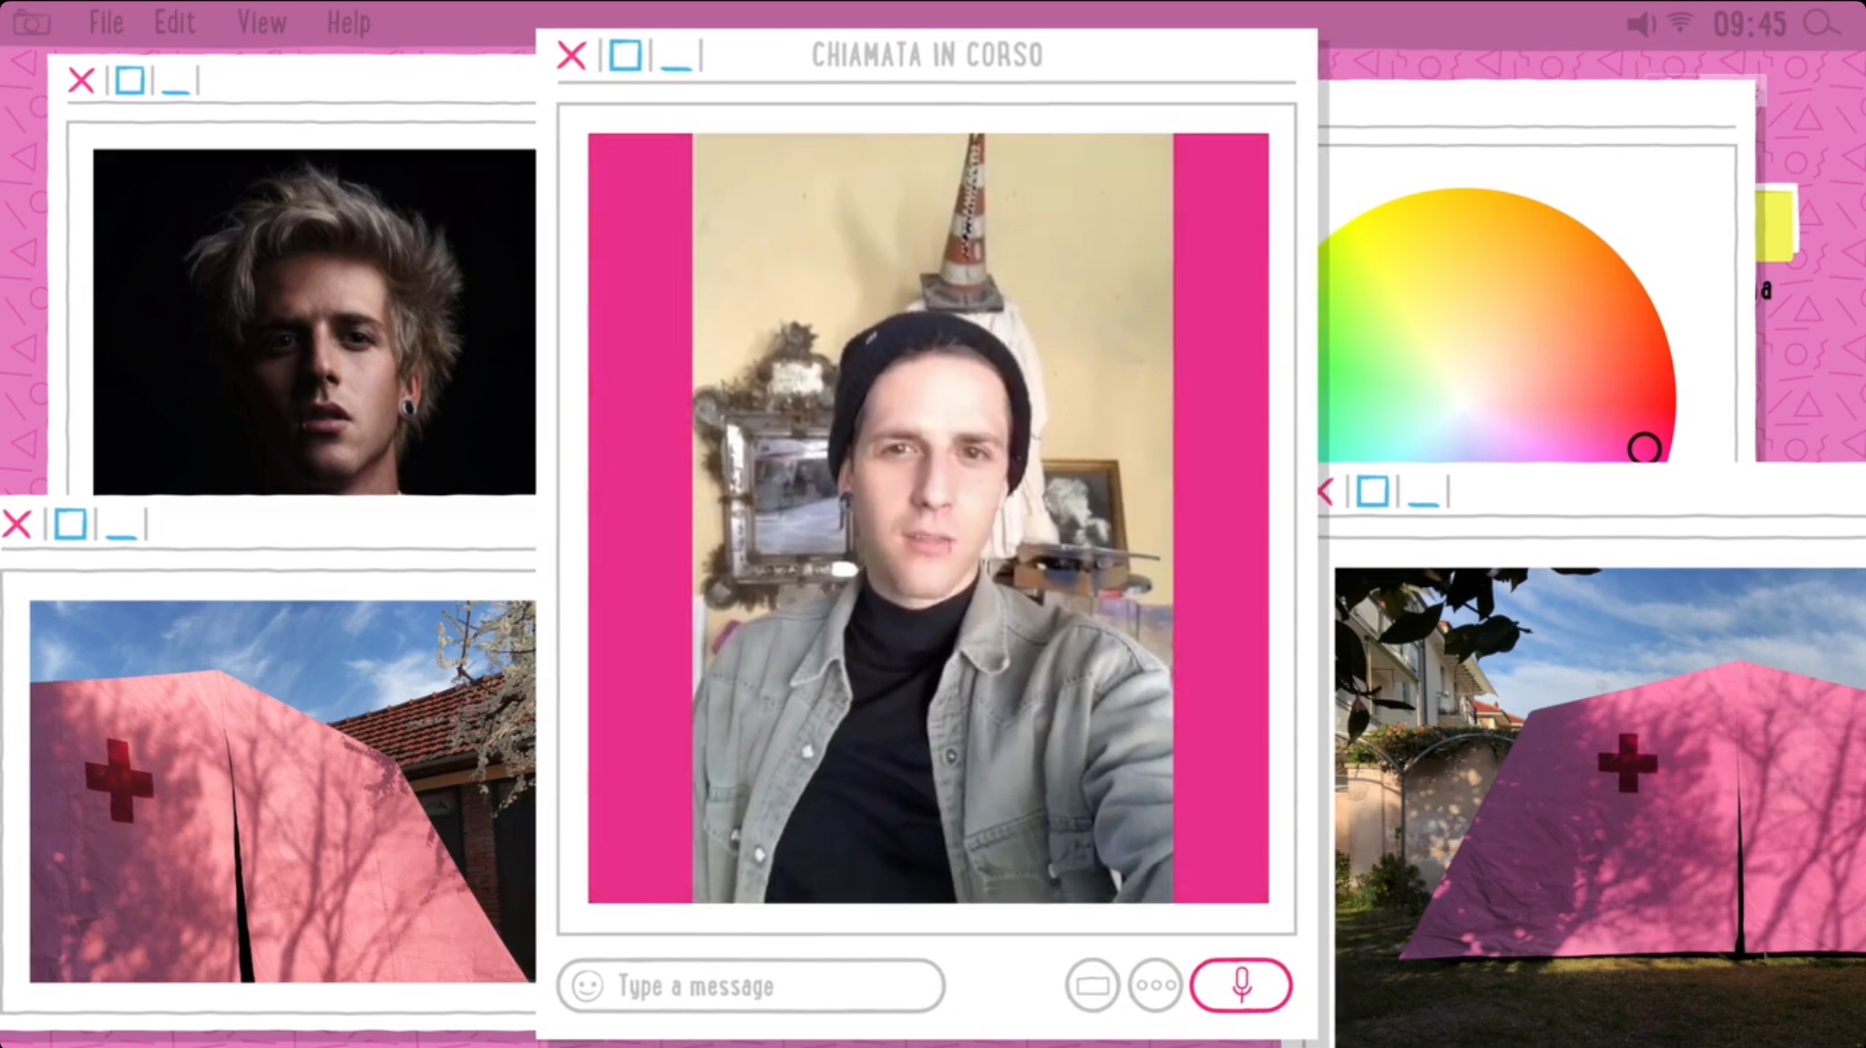Close the blond portrait photo window
The height and width of the screenshot is (1048, 1866).
81,81
